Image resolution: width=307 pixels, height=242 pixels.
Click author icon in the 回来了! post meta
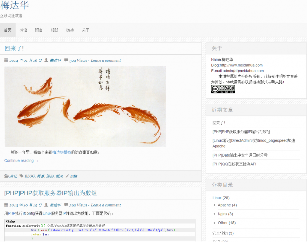click(x=46, y=60)
